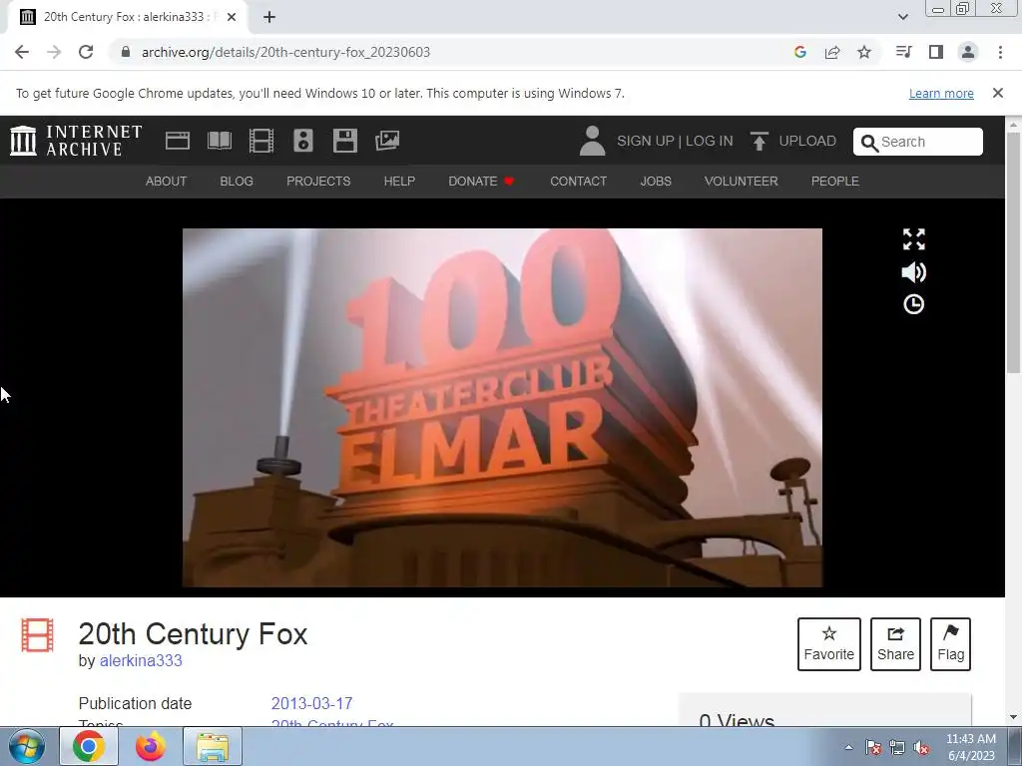
Task: Toggle fullscreen theater mode icon
Action: pyautogui.click(x=914, y=239)
